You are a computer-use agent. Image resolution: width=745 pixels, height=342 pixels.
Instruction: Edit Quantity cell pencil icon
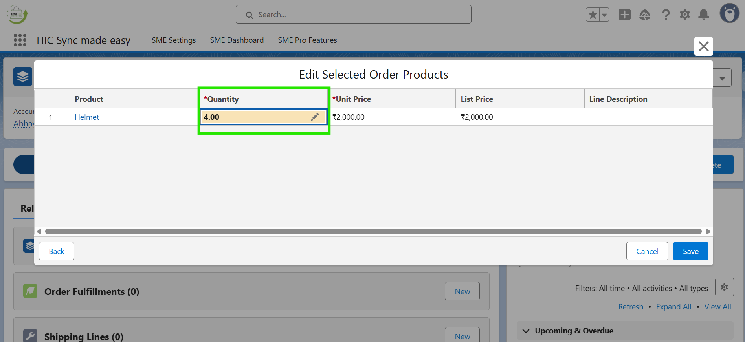(x=315, y=117)
